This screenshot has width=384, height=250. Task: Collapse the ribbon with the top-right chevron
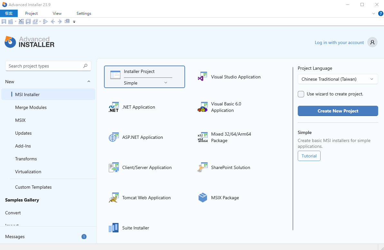point(374,13)
